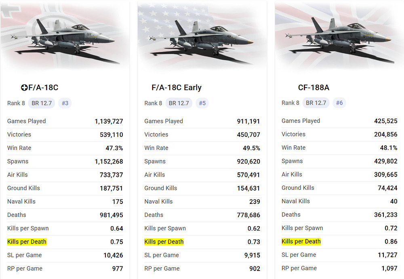Click the F/A-18C title link
This screenshot has width=404, height=279.
[44, 88]
